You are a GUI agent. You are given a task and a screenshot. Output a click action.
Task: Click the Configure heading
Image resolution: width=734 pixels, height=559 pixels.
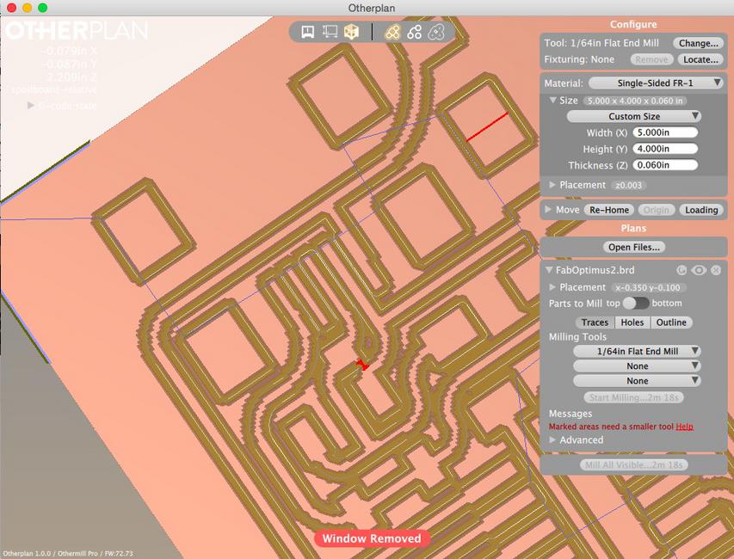pyautogui.click(x=632, y=24)
